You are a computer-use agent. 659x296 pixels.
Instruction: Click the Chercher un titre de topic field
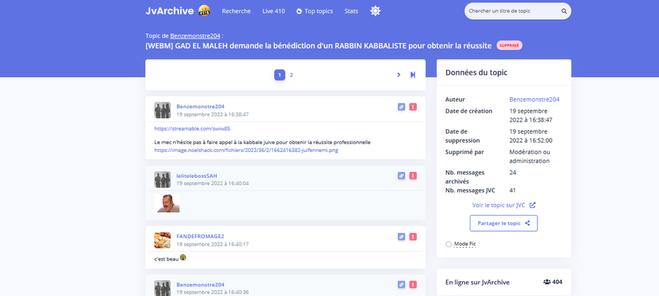click(x=512, y=12)
